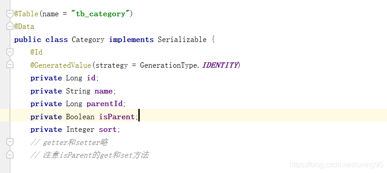Image resolution: width=387 pixels, height=173 pixels.
Task: Click the 'strategy' attribute name
Action: point(112,65)
